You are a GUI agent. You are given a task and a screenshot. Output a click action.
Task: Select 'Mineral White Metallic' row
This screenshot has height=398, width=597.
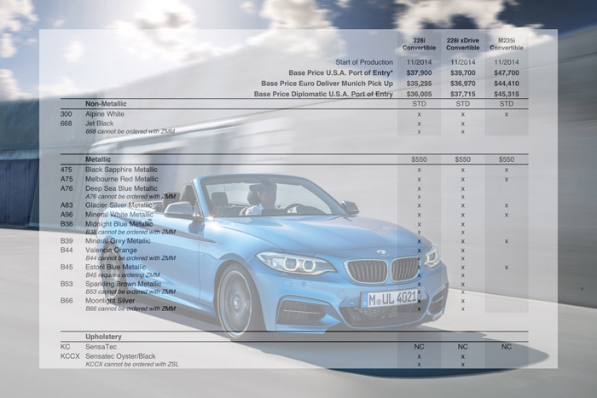coord(294,215)
